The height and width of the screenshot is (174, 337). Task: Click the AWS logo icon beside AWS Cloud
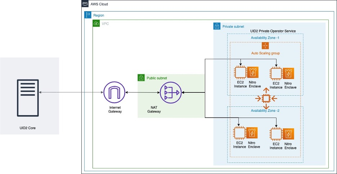point(85,4)
